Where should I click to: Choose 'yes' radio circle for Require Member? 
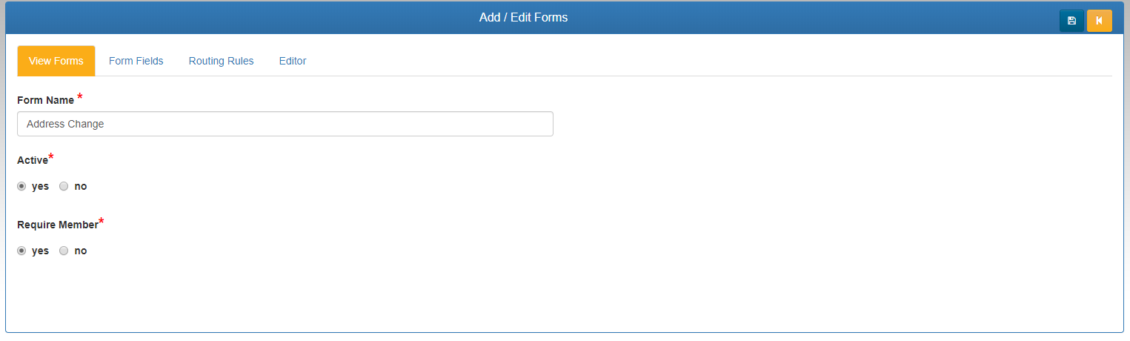pos(21,251)
